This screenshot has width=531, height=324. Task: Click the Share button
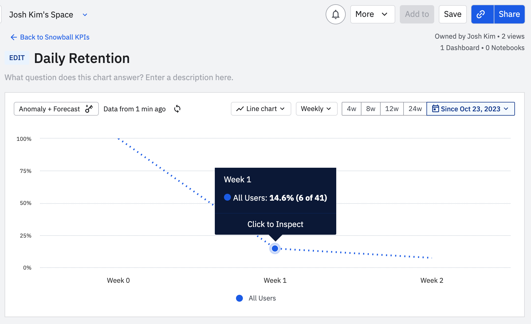[509, 14]
